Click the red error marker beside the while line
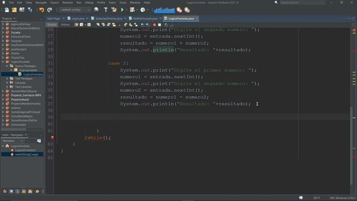This screenshot has width=357, height=201. click(52, 137)
